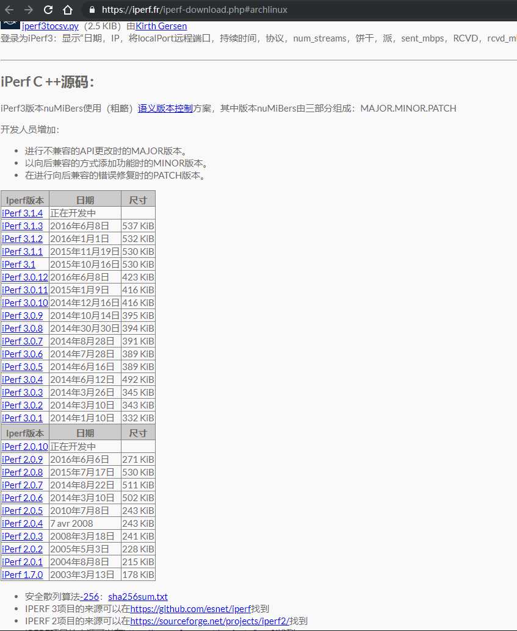Download iPerf 3.0.1 source

22,418
